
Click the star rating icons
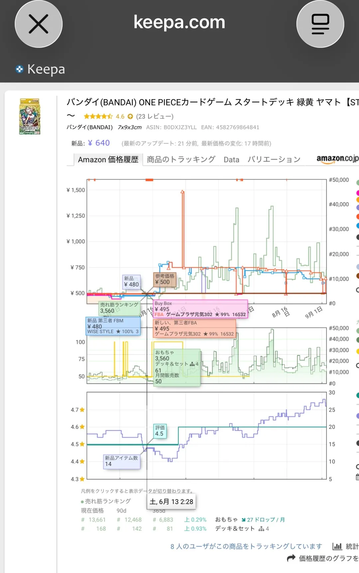click(98, 116)
